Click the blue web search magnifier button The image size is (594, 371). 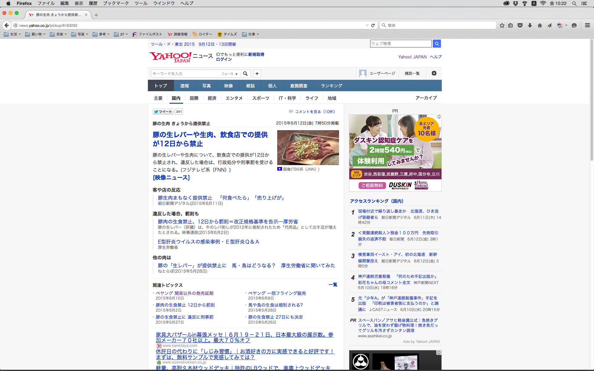point(437,44)
